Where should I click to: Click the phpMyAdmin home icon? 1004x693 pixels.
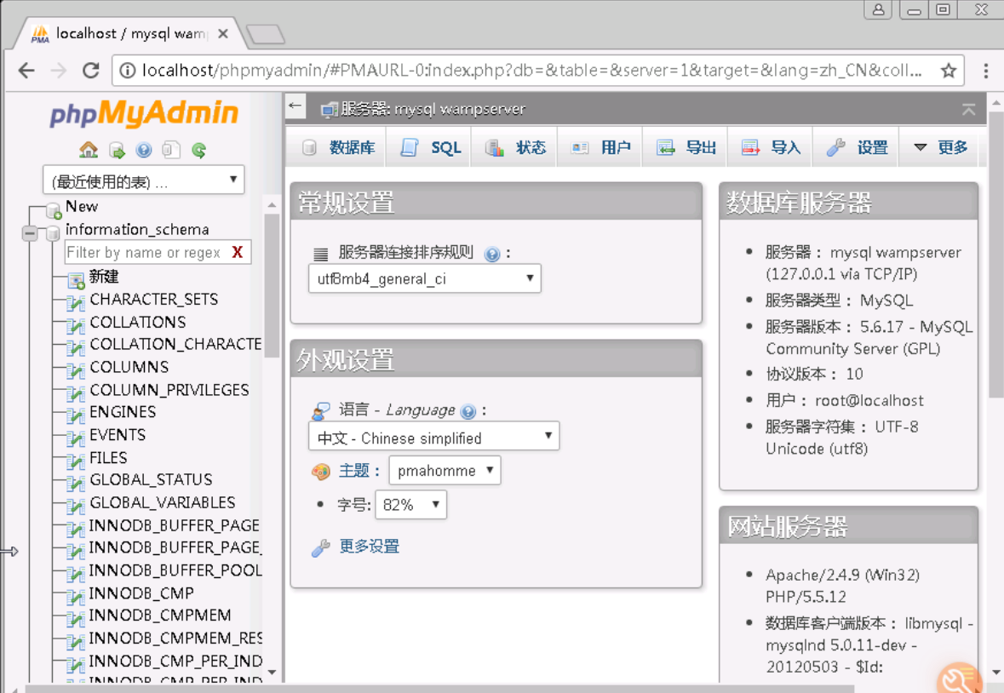pos(89,150)
